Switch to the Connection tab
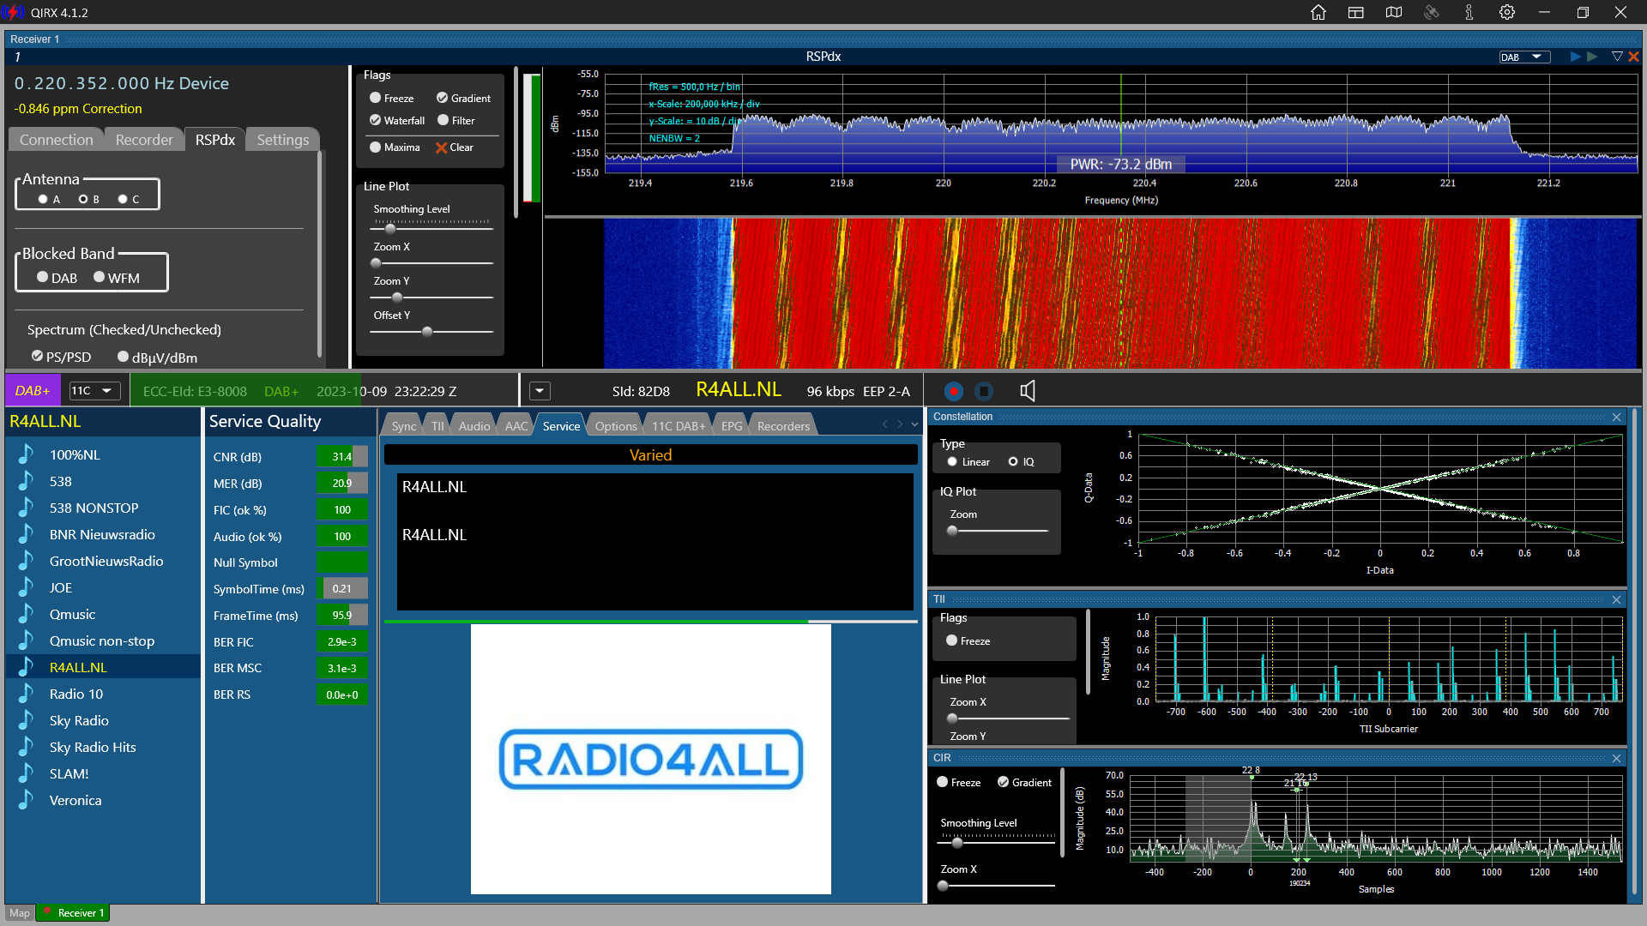This screenshot has height=926, width=1647. point(56,140)
